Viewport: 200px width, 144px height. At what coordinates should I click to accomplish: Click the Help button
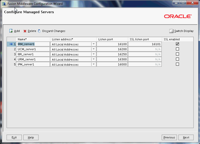(31, 137)
